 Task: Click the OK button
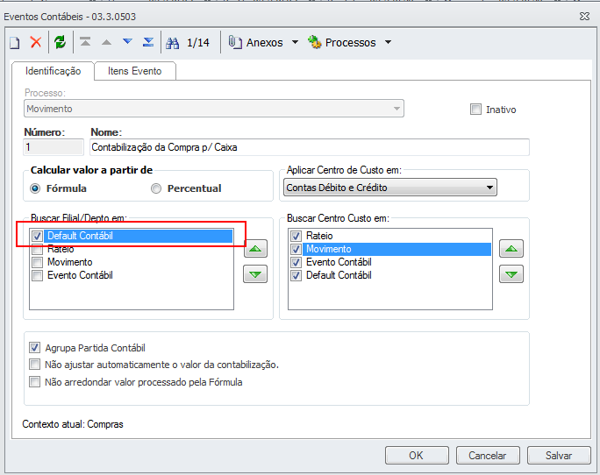[417, 456]
